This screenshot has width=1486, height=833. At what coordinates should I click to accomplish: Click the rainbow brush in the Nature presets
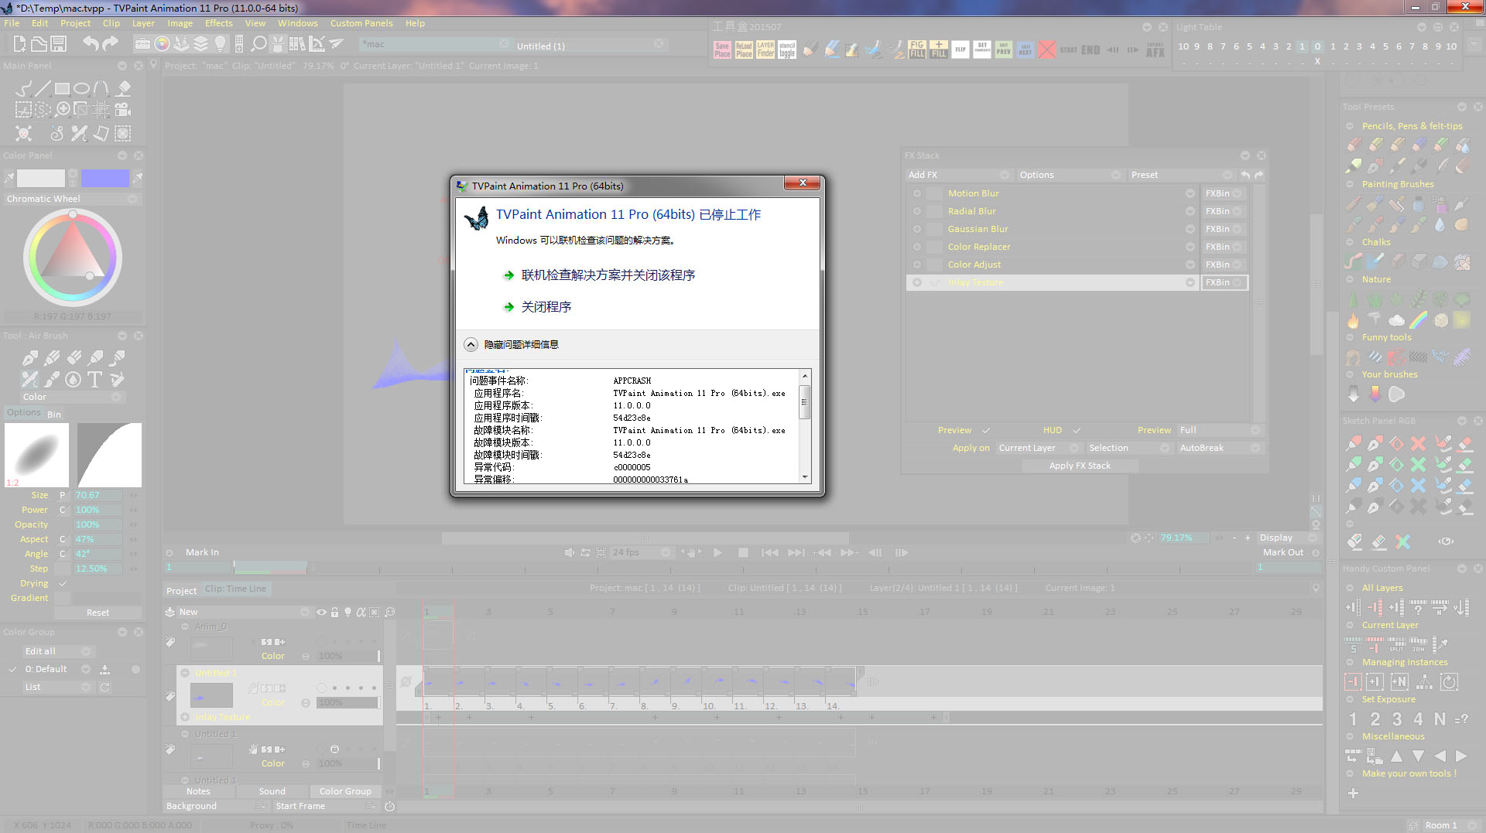pos(1418,319)
